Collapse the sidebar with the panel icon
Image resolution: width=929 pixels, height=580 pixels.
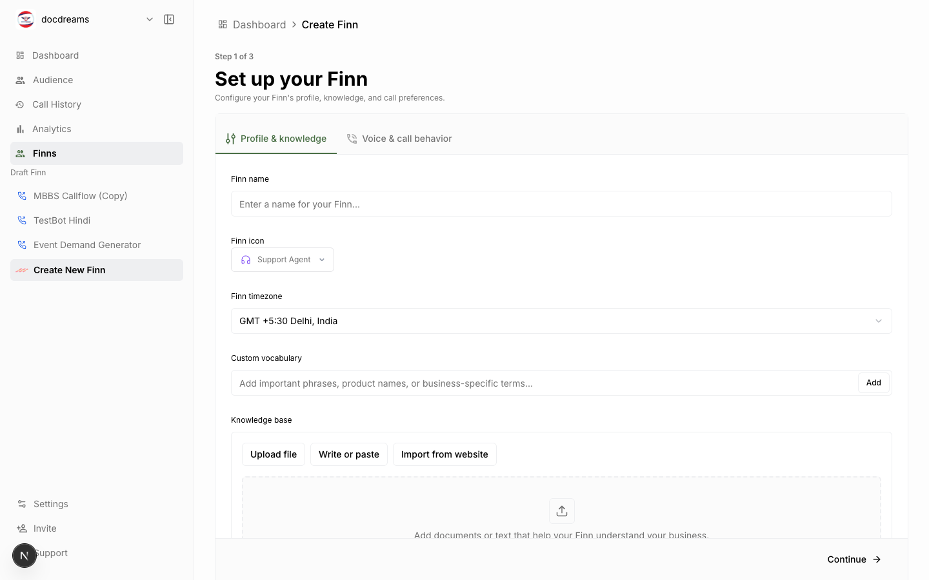pos(169,19)
